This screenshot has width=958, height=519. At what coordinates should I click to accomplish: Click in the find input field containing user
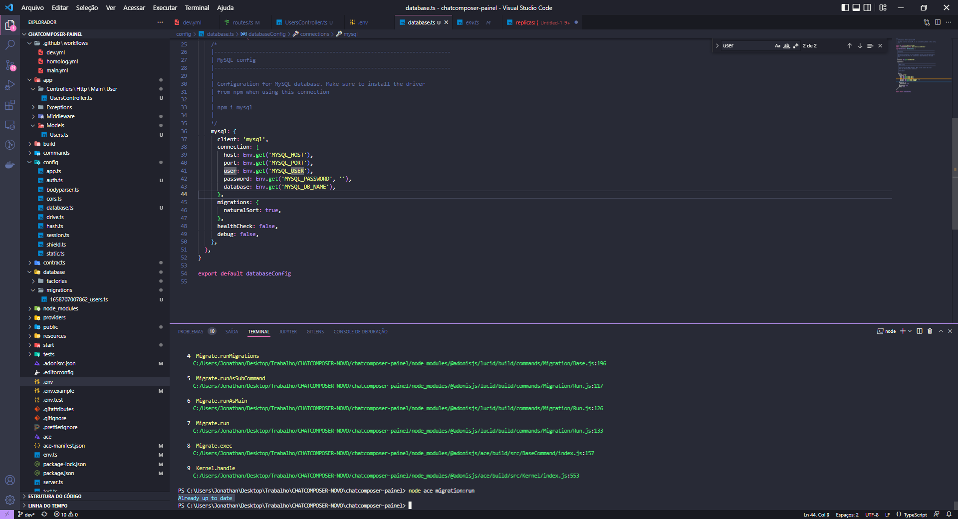[x=746, y=45]
